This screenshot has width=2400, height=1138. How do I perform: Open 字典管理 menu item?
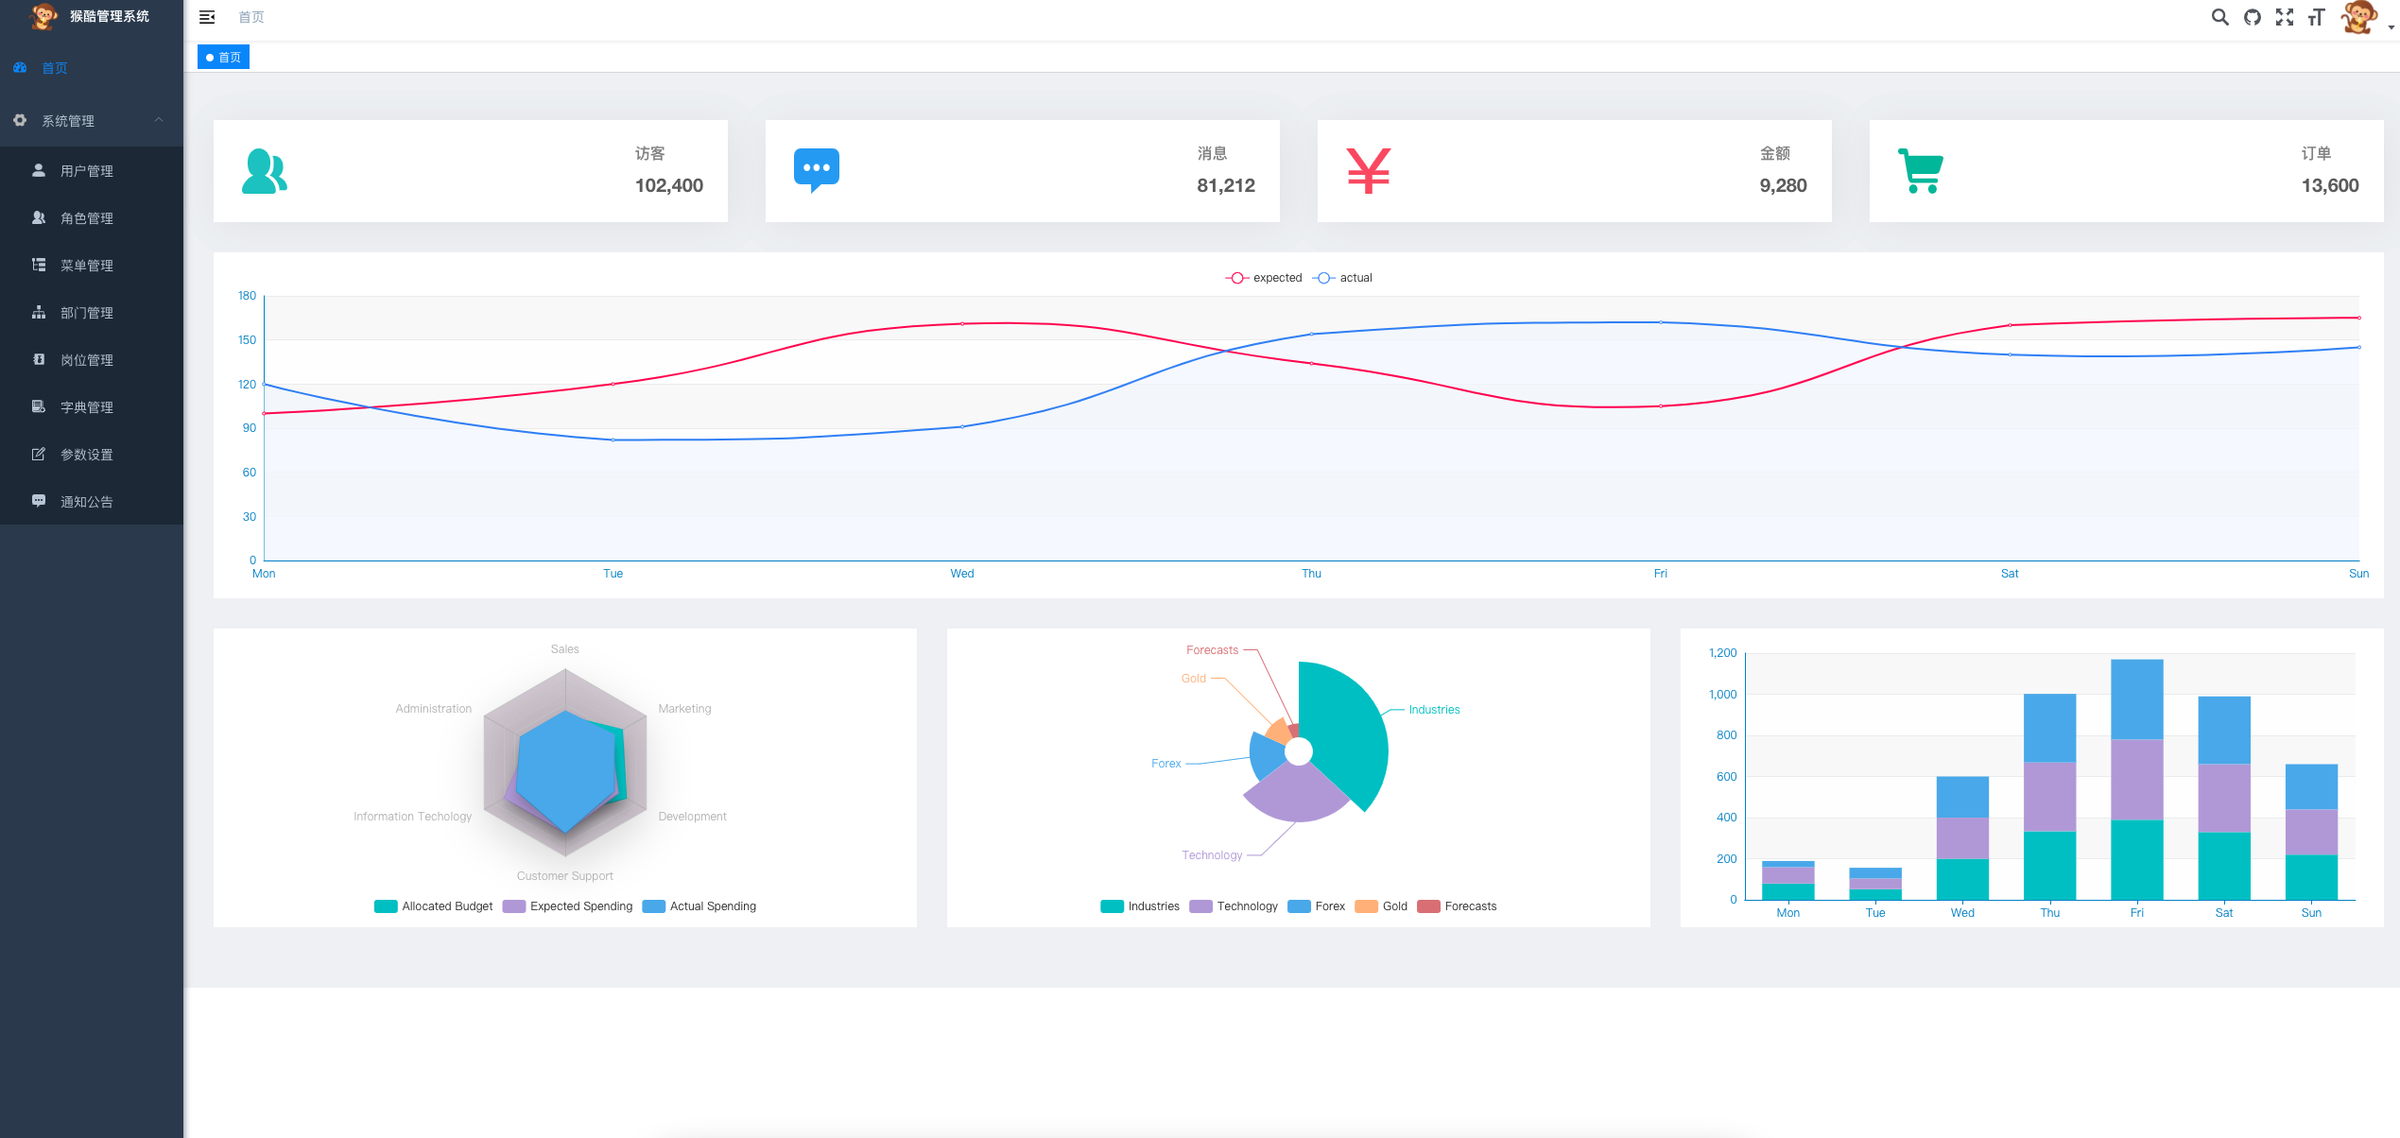[92, 407]
